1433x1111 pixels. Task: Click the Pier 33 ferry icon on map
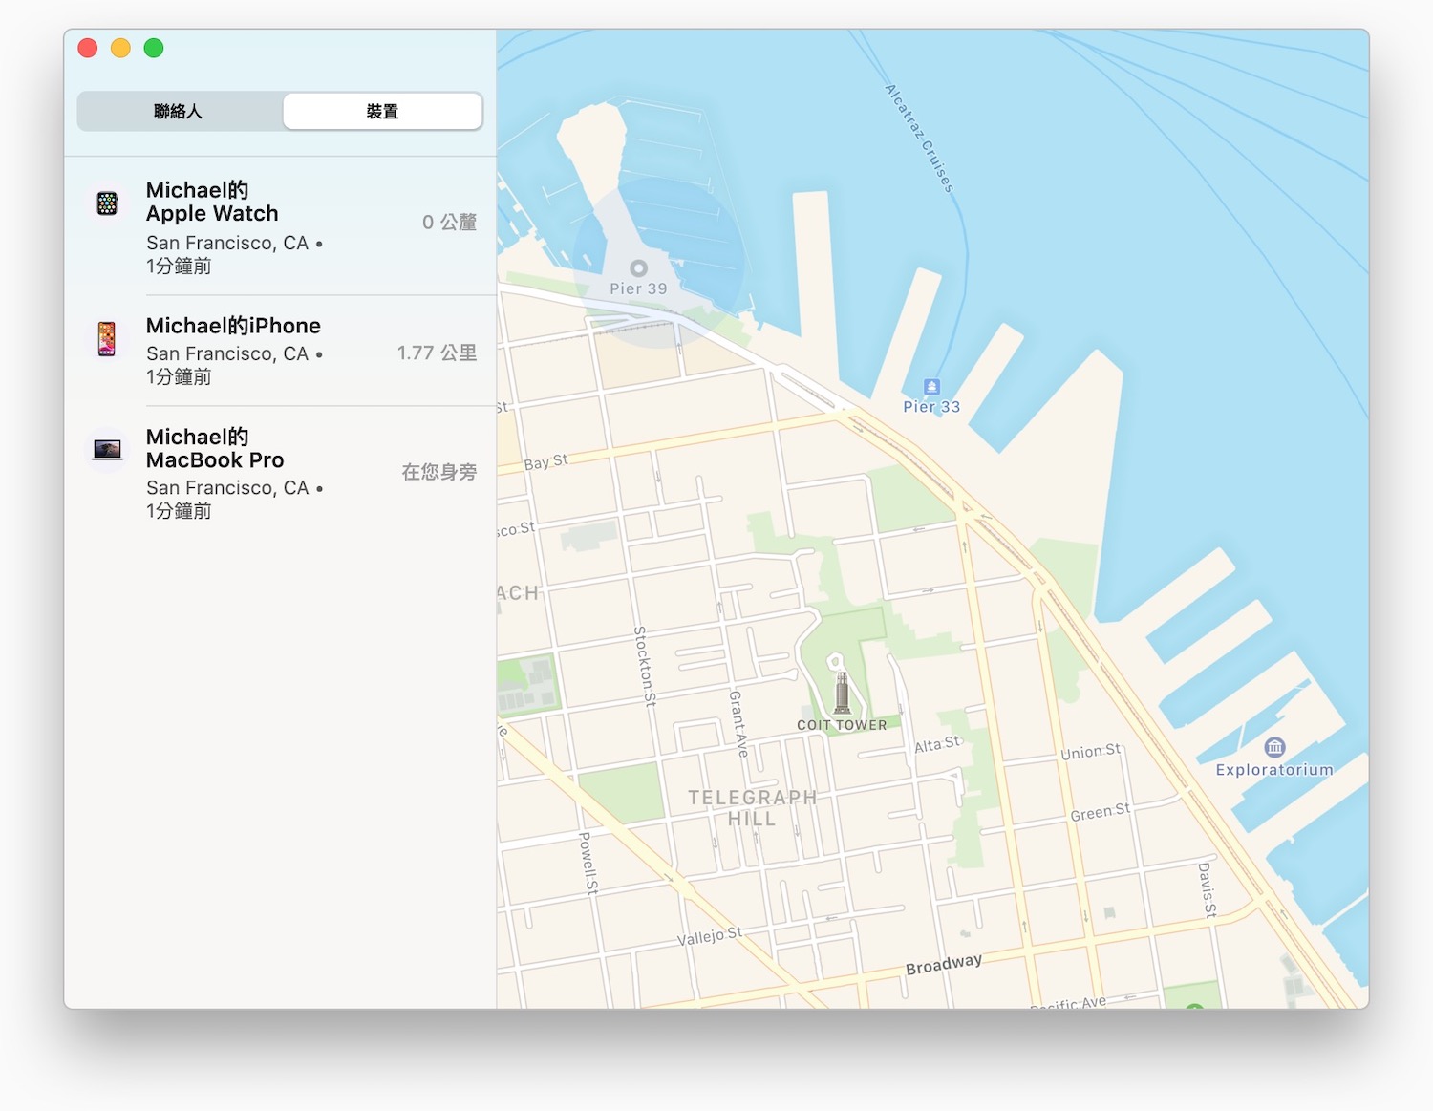[931, 387]
